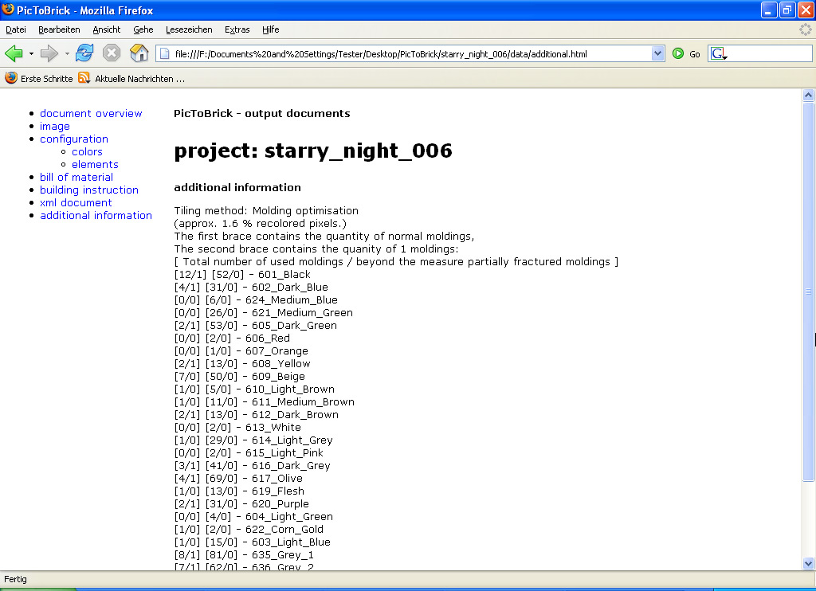Click the 610_Light_Brown row text
The width and height of the screenshot is (816, 591).
coord(254,389)
